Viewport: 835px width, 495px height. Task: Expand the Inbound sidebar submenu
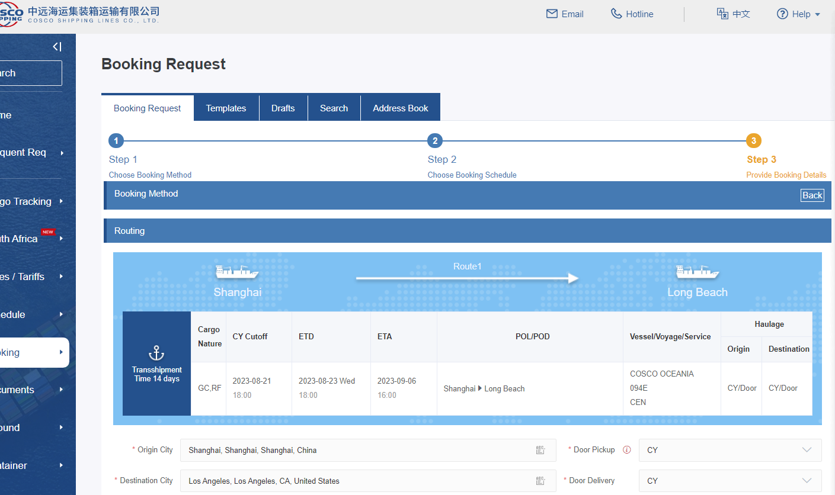[62, 427]
